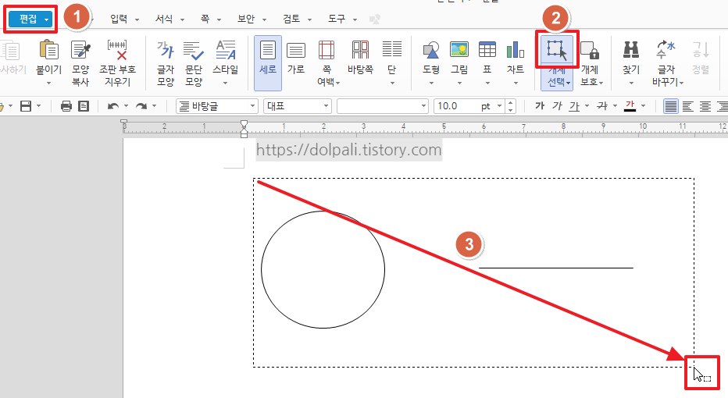728x398 pixels.
Task: Click the 찾기 binoculars find icon
Action: click(631, 50)
